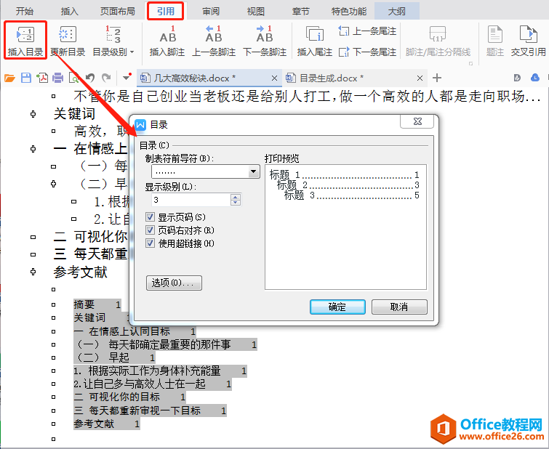Switch to the 开始 tab
The height and width of the screenshot is (449, 549).
point(25,11)
